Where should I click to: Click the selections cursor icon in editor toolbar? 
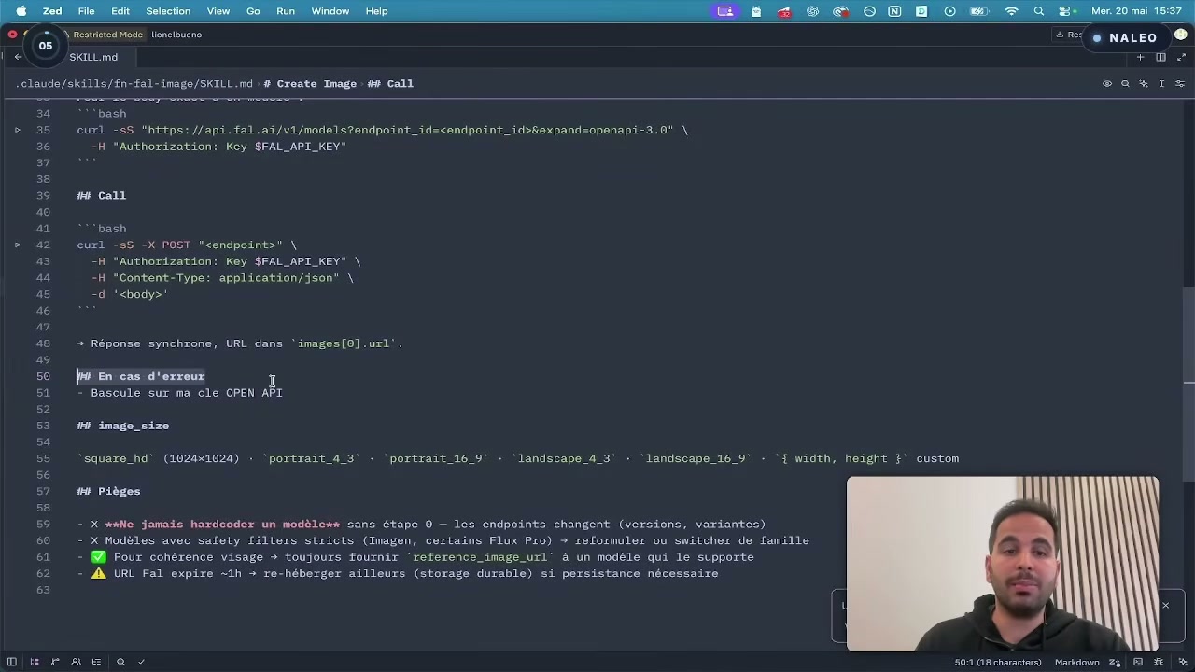click(x=1161, y=83)
